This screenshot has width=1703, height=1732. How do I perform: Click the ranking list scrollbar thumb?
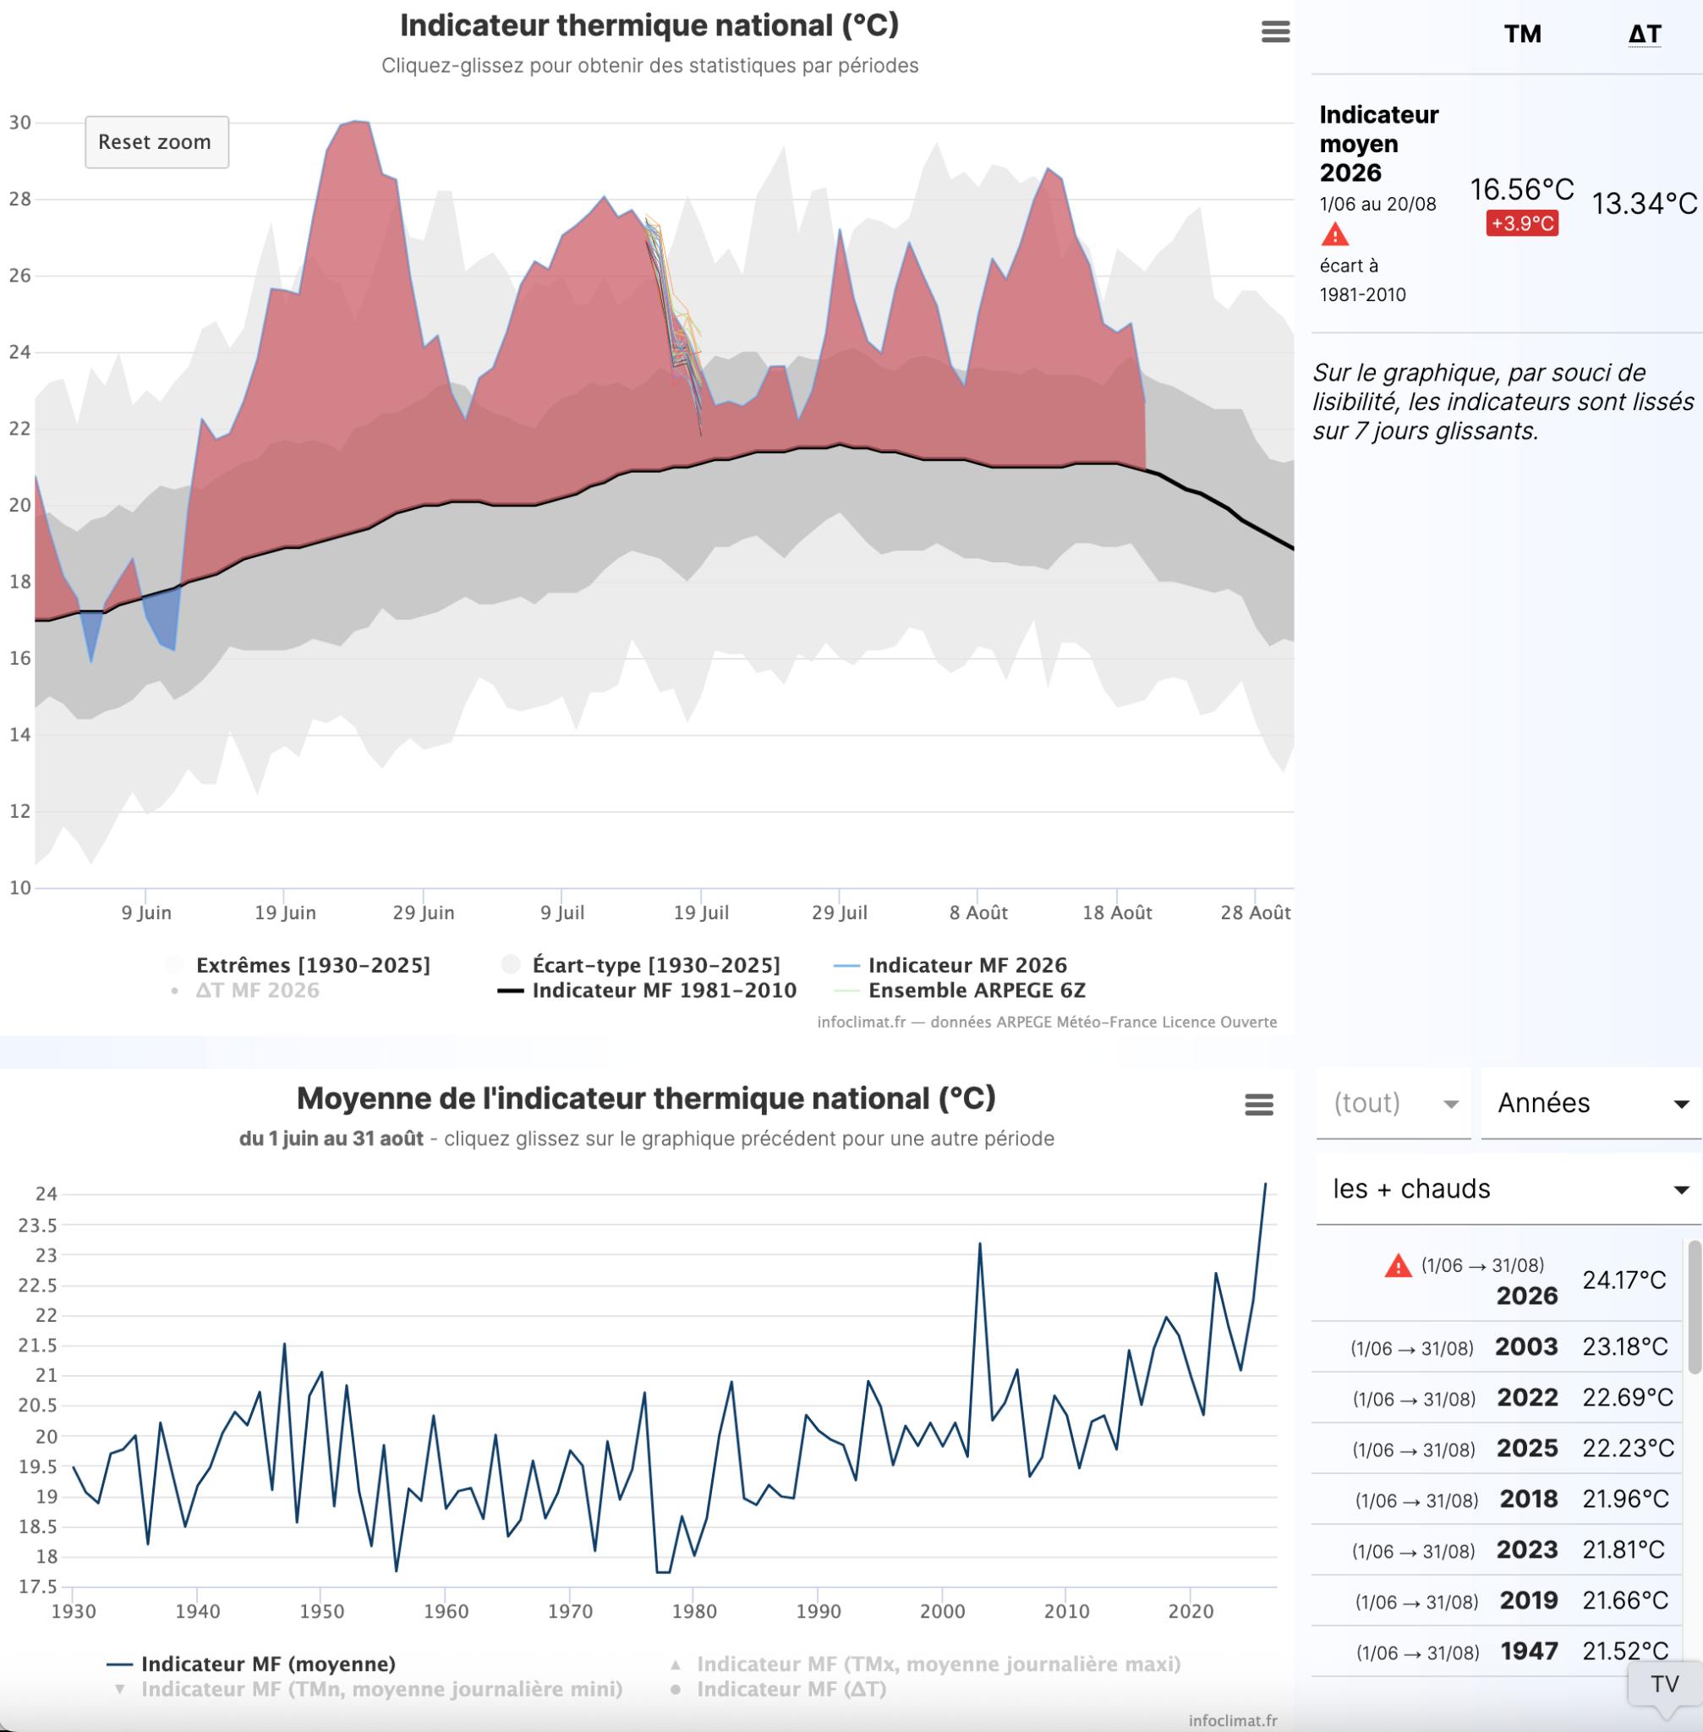1694,1307
